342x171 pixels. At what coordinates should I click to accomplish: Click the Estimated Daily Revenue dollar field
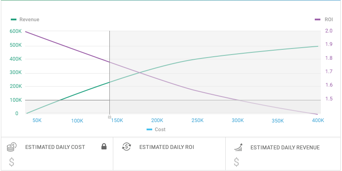coord(237,162)
